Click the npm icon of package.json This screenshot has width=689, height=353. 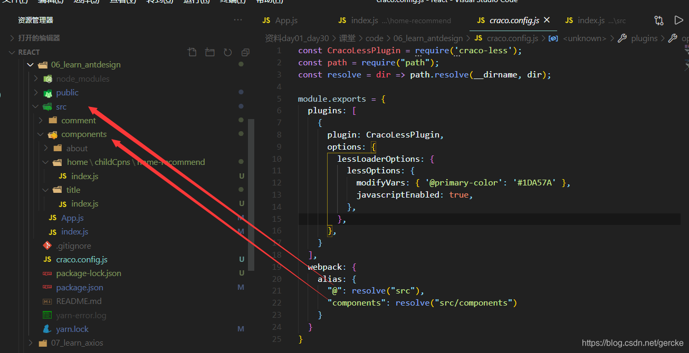[47, 288]
